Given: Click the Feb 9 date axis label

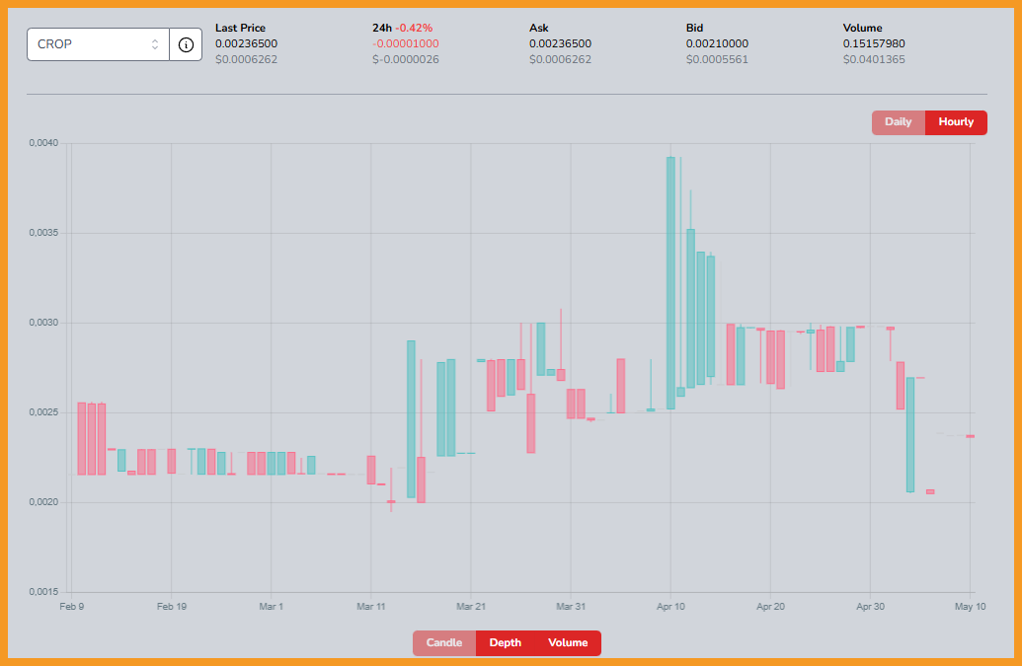Looking at the screenshot, I should click(72, 607).
